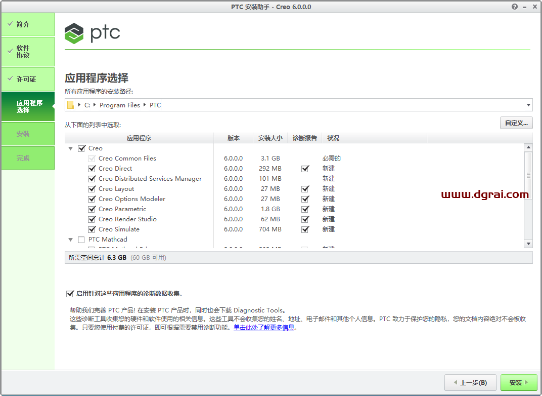Select the Creo Common Files row
This screenshot has height=396, width=542.
pyautogui.click(x=294, y=159)
